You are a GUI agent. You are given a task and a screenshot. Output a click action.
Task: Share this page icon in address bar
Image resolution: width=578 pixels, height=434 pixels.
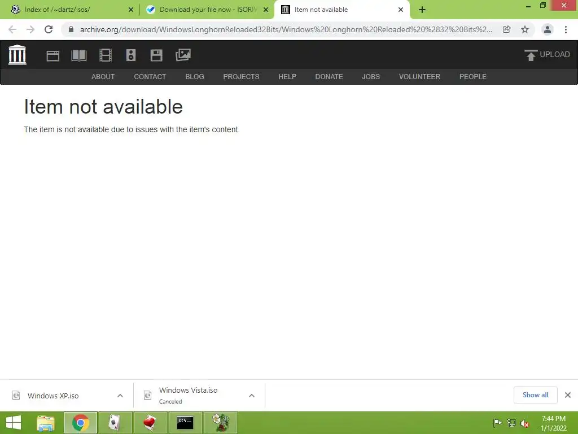pos(507,29)
